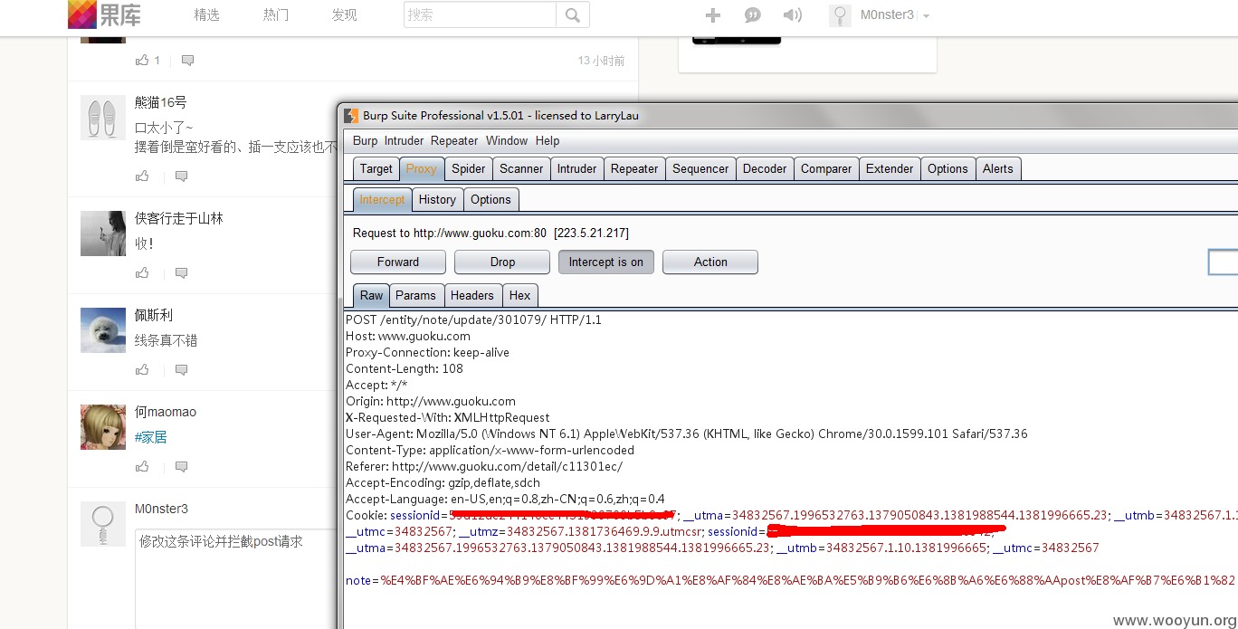Open the Intruder menu in menubar
Viewport: 1238px width, 629px height.
tap(404, 141)
